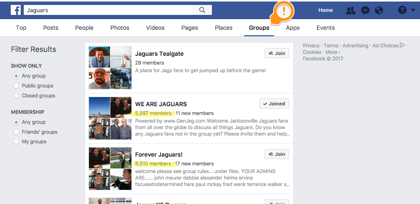This screenshot has width=420, height=204.
Task: Open the Forever Jaguars! group title
Action: [159, 155]
